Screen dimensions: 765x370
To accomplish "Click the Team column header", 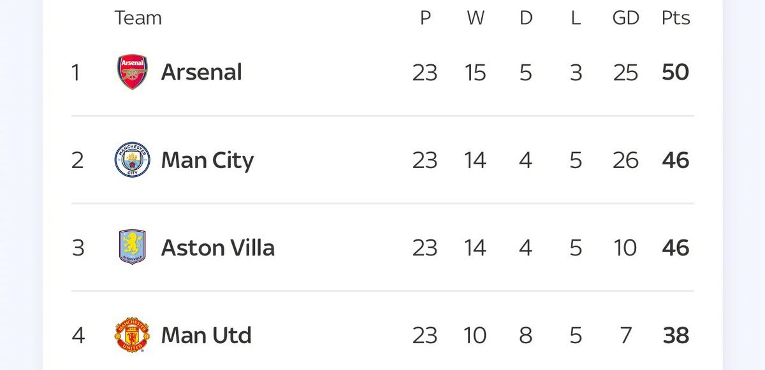I will click(138, 18).
